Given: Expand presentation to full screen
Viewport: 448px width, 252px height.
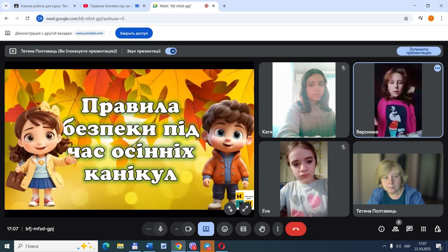Looking at the screenshot, I should coord(245,209).
